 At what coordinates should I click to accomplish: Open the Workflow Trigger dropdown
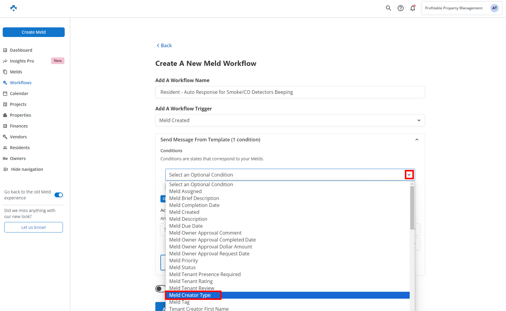click(290, 120)
